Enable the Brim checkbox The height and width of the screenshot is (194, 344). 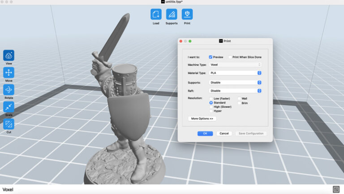(x=239, y=103)
